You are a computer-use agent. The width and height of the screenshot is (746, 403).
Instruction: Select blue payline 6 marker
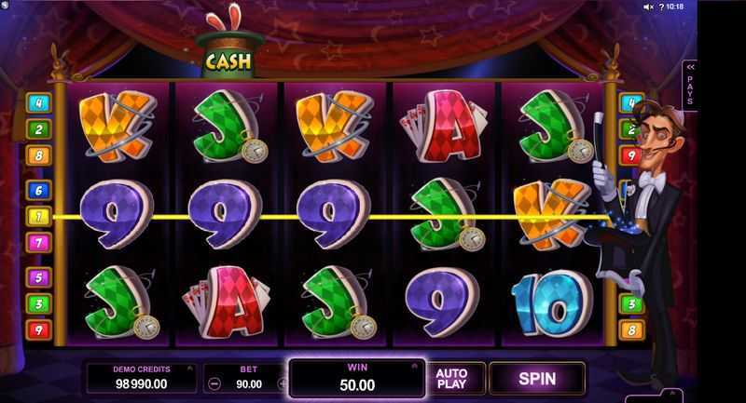39,191
